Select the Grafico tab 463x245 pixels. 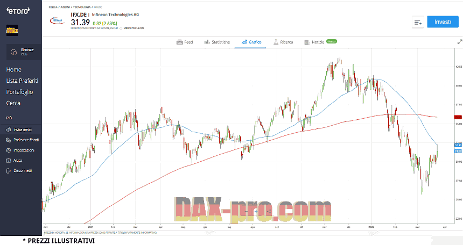pyautogui.click(x=251, y=42)
